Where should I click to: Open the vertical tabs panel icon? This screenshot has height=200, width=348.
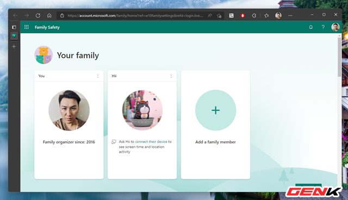click(x=14, y=27)
